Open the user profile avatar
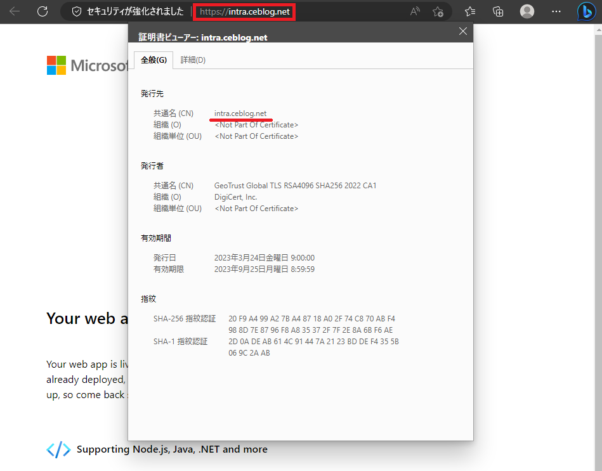The width and height of the screenshot is (602, 471). point(527,11)
